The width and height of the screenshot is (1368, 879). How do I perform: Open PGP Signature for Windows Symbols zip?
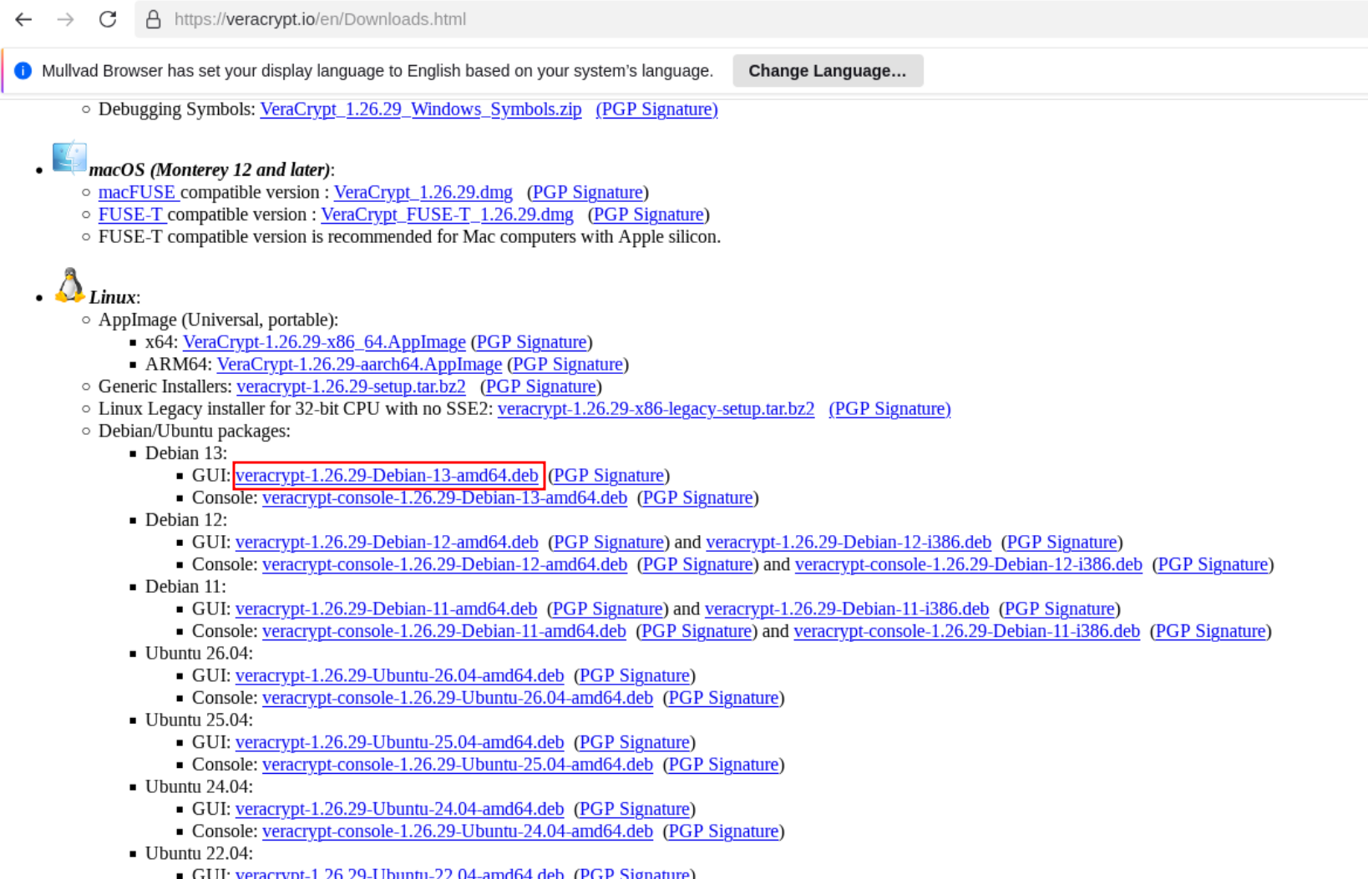pyautogui.click(x=656, y=109)
